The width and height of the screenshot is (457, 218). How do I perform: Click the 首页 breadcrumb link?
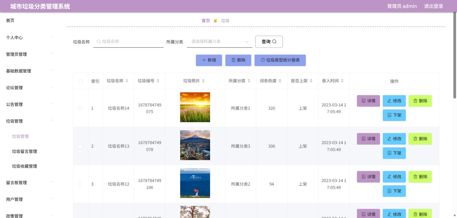206,21
